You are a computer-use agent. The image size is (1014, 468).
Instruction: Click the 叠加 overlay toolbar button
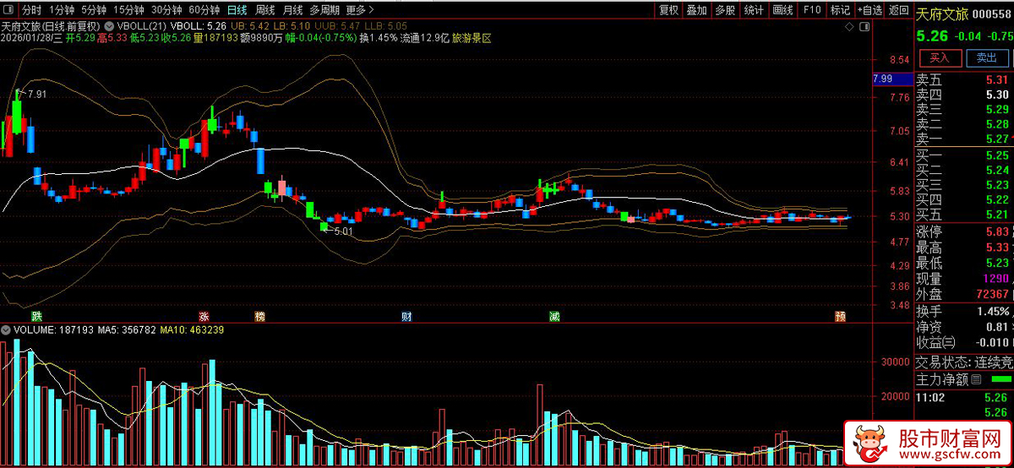coord(696,10)
